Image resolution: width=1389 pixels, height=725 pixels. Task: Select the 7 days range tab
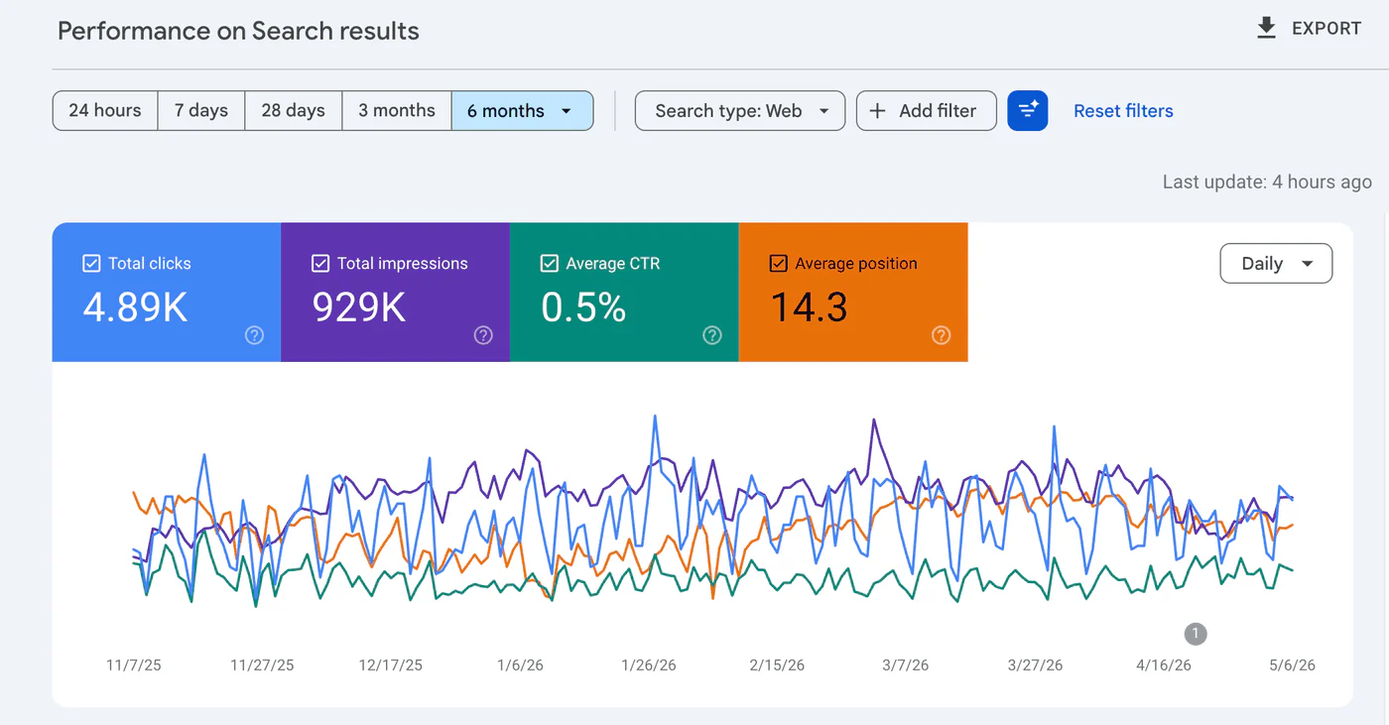(201, 111)
